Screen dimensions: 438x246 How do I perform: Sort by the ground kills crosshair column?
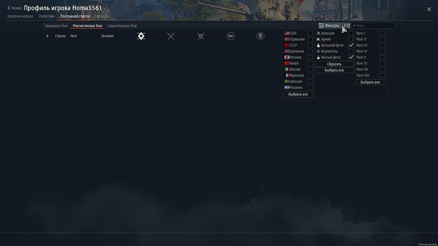pos(201,36)
